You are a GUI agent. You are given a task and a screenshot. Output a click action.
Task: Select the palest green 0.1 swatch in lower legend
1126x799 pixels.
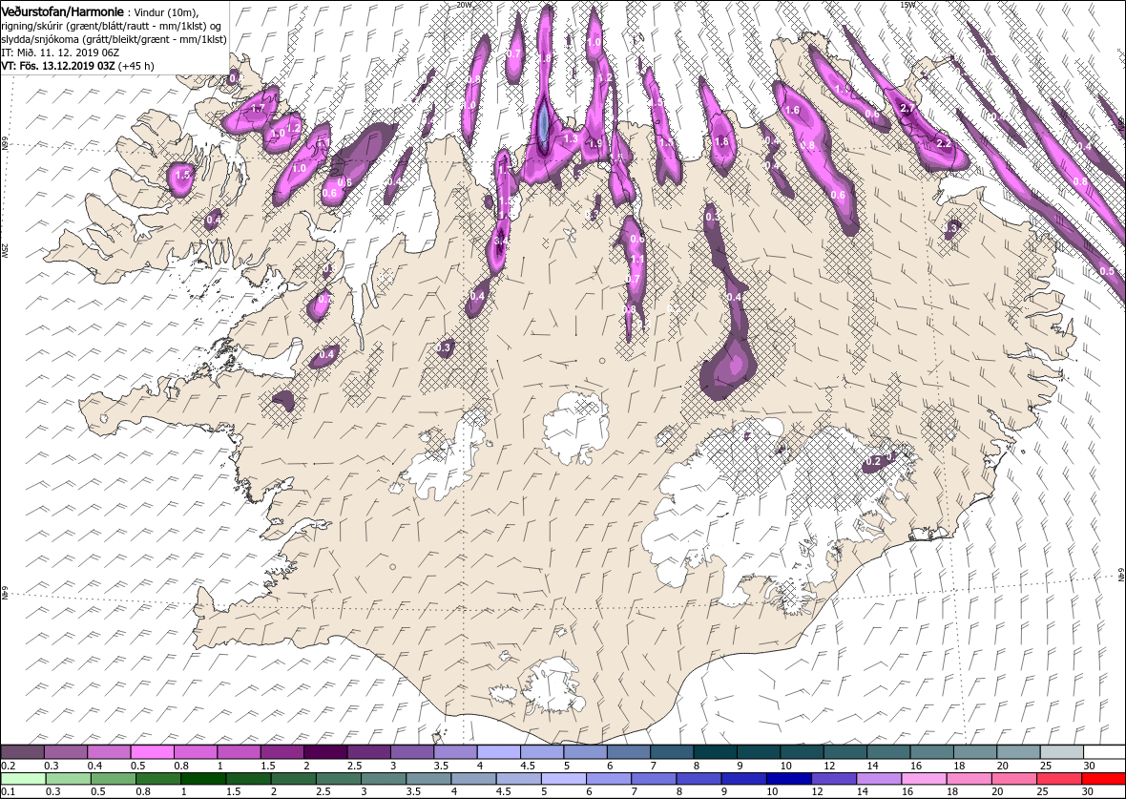(23, 779)
